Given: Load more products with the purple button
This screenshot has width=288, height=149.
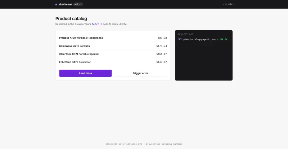Looking at the screenshot, I should coord(85,73).
